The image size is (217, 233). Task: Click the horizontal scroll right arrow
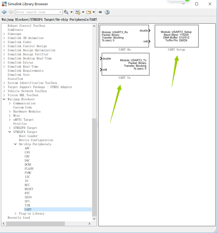[89, 224]
